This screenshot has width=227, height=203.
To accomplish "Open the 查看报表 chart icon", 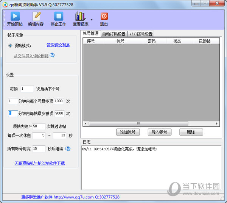I will click(x=80, y=16).
